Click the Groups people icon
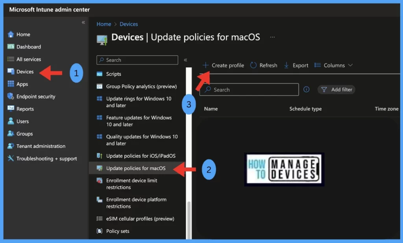The image size is (403, 243). [x=11, y=133]
